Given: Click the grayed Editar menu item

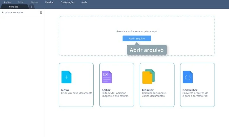Looking at the screenshot, I should coord(21,2).
